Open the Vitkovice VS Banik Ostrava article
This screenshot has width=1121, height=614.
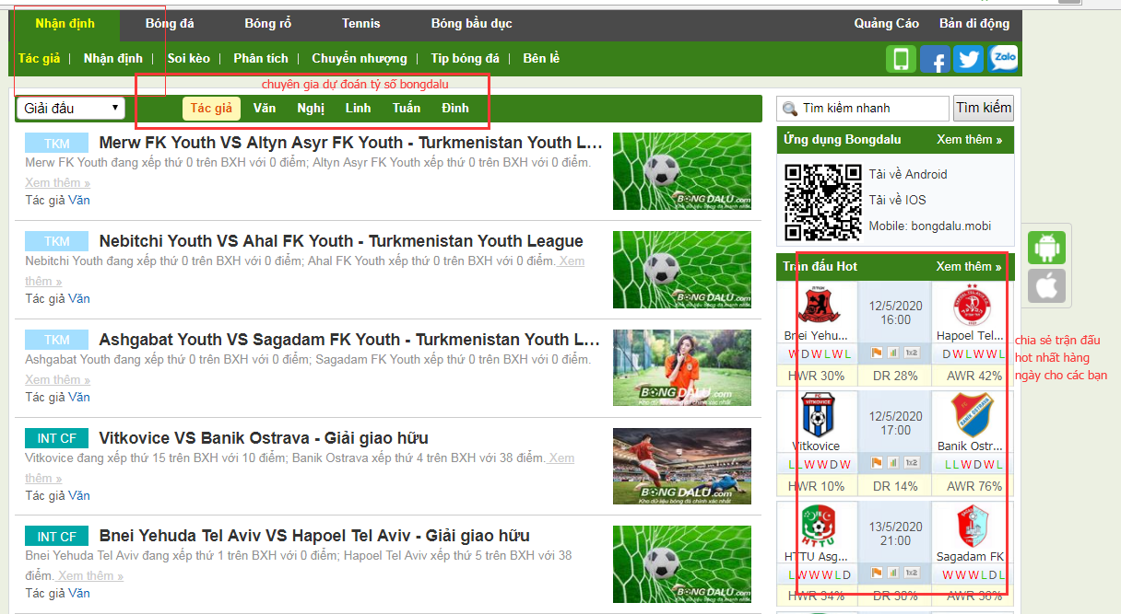tap(264, 438)
